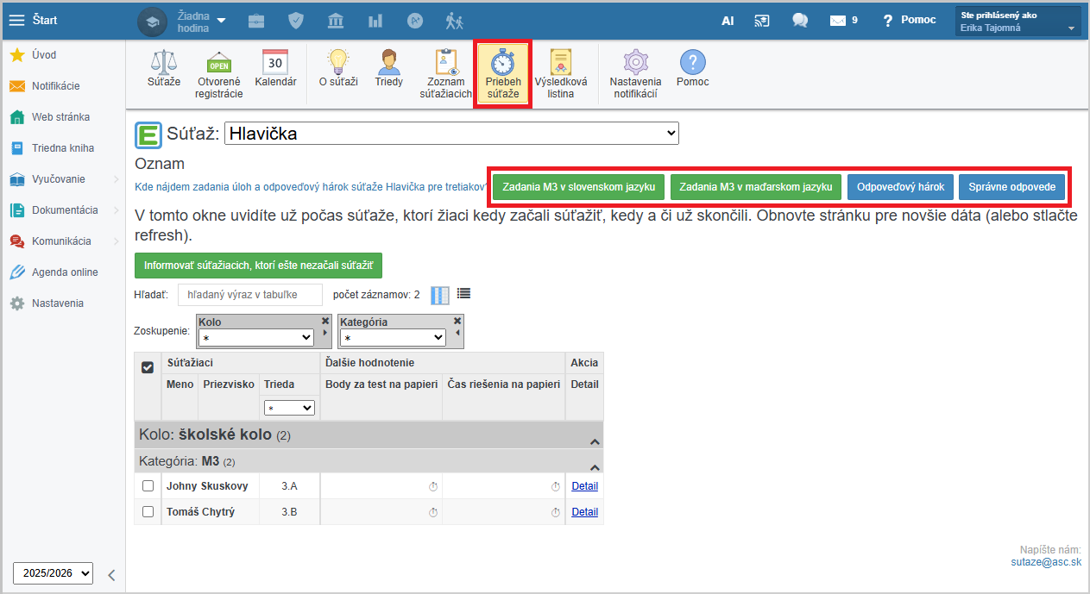Image resolution: width=1090 pixels, height=594 pixels.
Task: Click the AI icon in top bar
Action: [728, 20]
